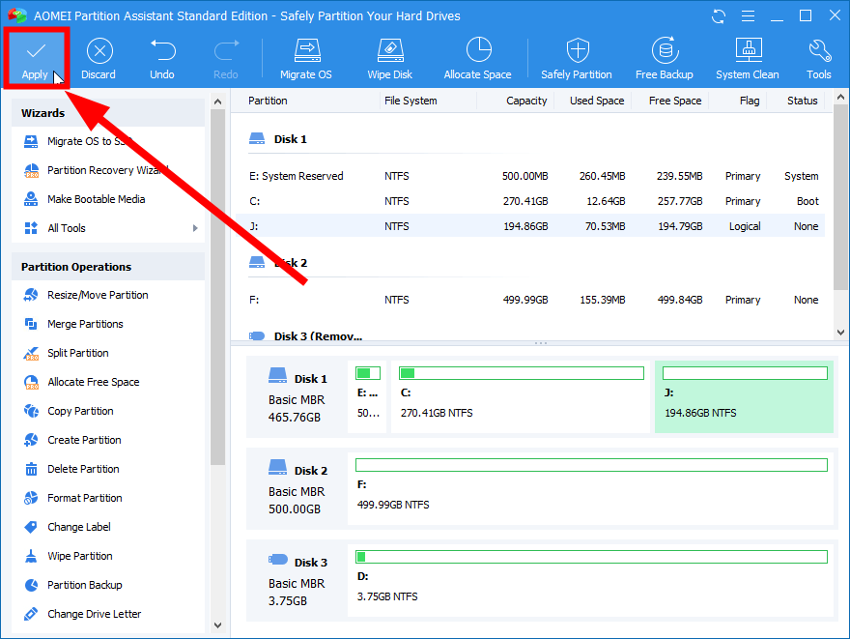Apply pending operations with the Apply button

tap(36, 59)
